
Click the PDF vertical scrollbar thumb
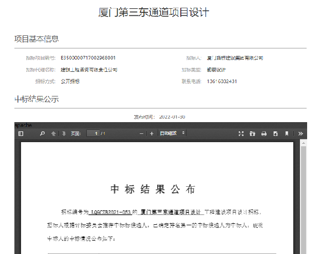tap(304, 200)
